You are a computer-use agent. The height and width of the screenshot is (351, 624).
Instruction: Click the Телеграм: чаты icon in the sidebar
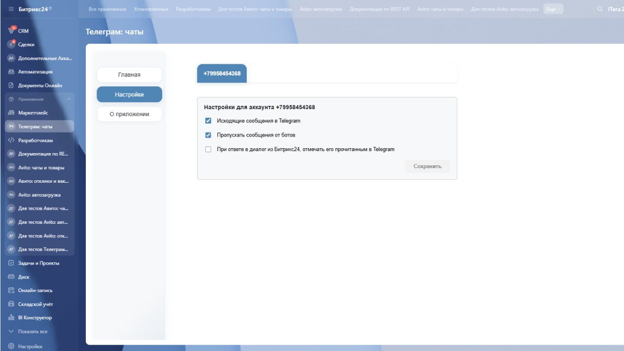pyautogui.click(x=11, y=126)
